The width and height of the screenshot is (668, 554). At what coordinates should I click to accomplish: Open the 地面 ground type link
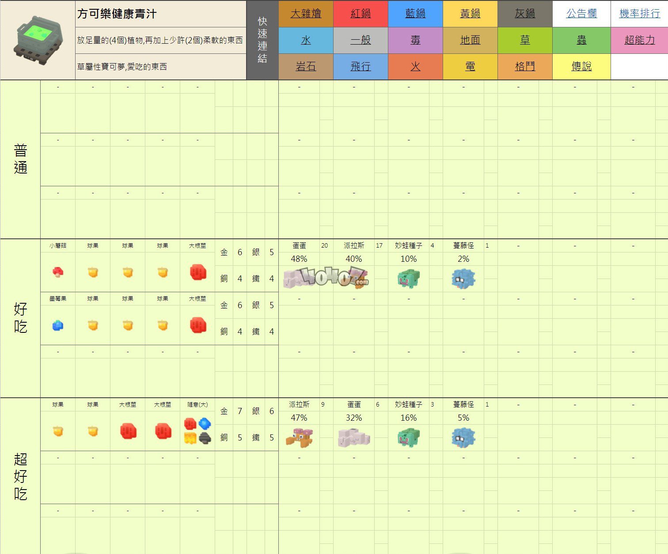click(x=470, y=40)
